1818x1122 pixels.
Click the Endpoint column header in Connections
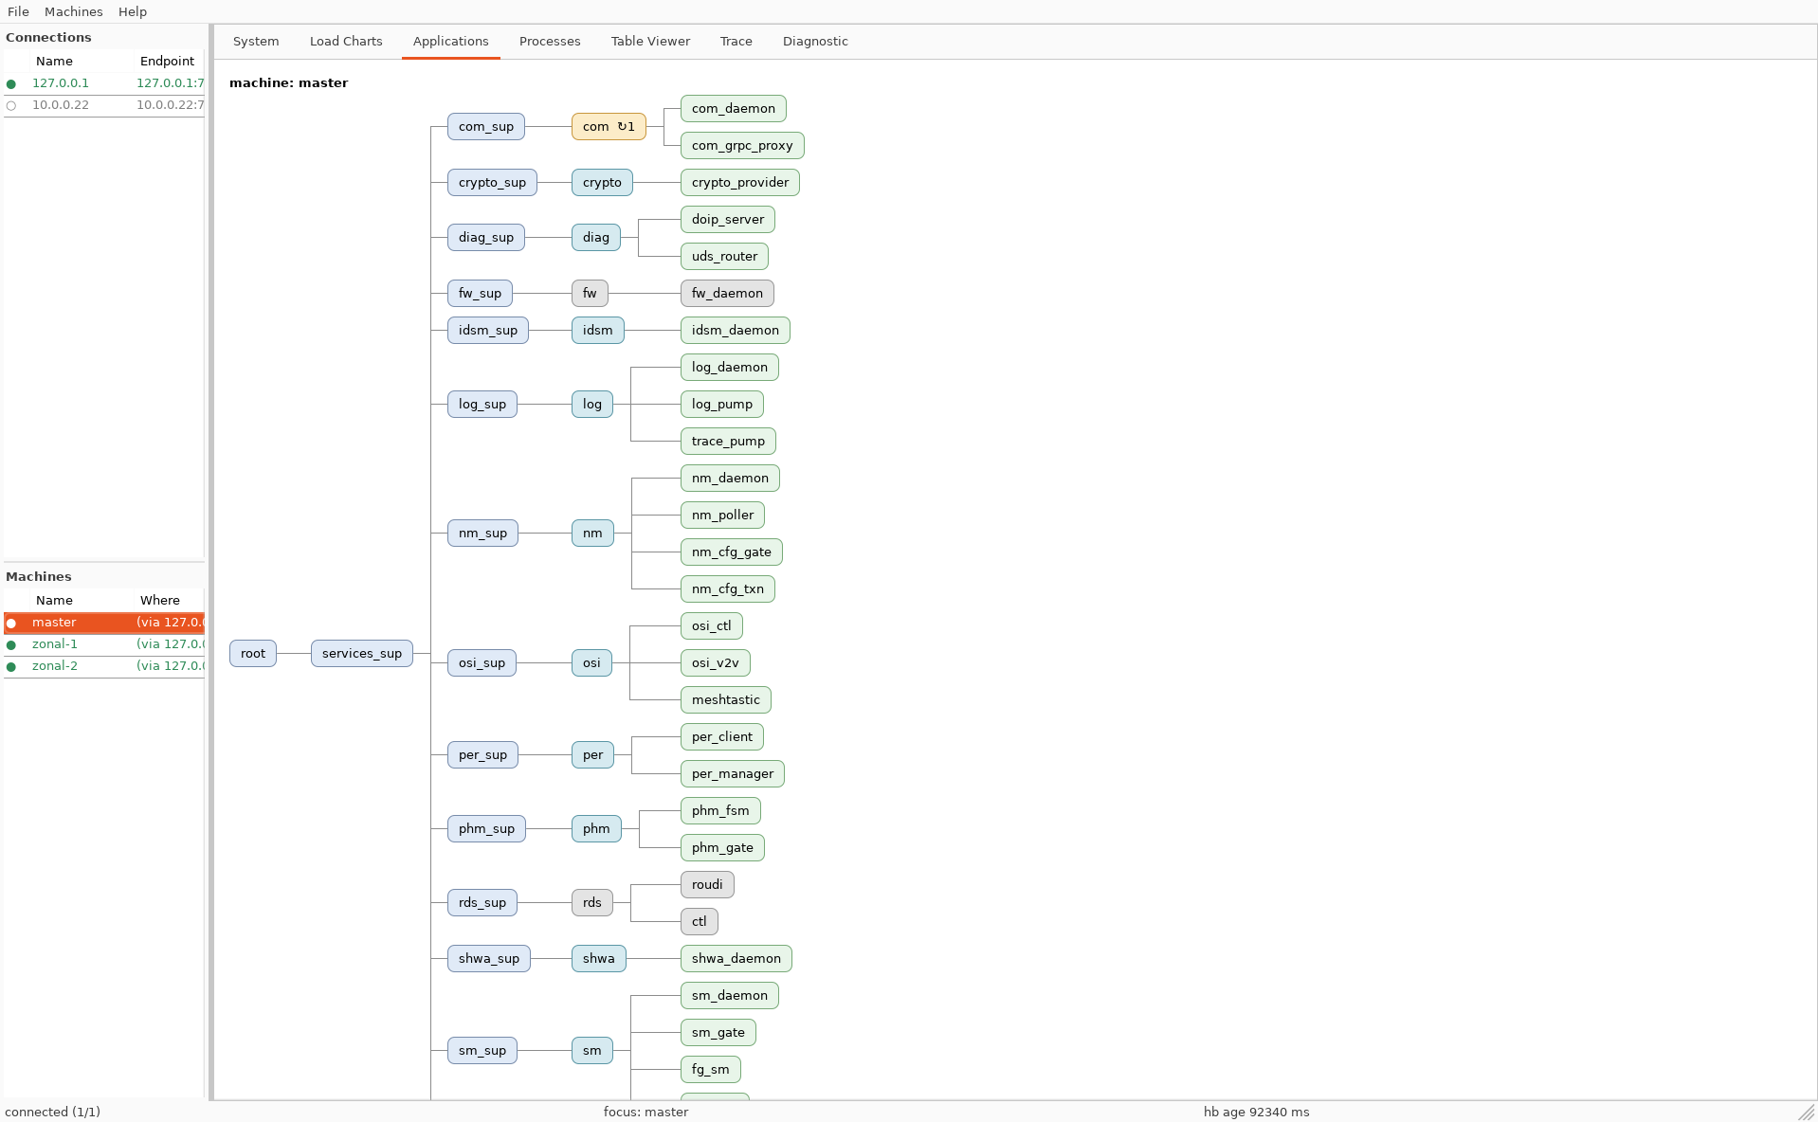click(168, 61)
